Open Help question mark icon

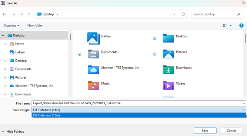[x=241, y=25]
